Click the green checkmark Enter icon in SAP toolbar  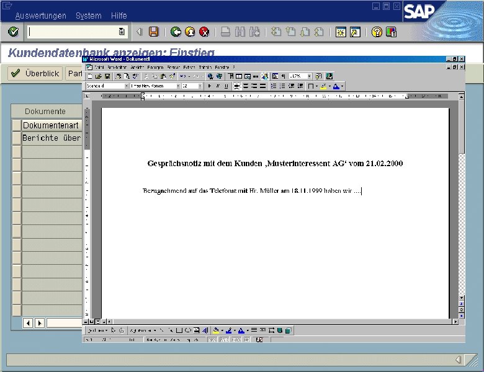coord(13,32)
